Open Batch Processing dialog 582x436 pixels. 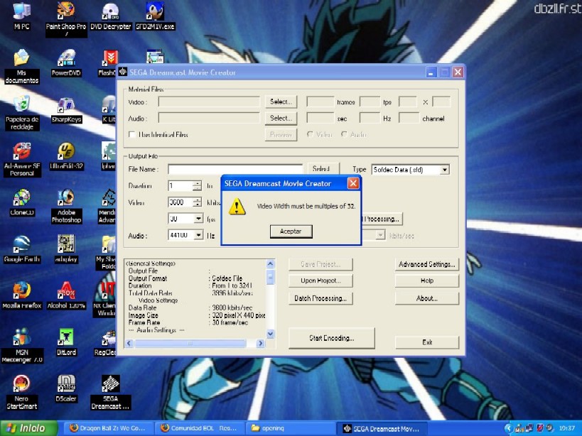pos(320,298)
